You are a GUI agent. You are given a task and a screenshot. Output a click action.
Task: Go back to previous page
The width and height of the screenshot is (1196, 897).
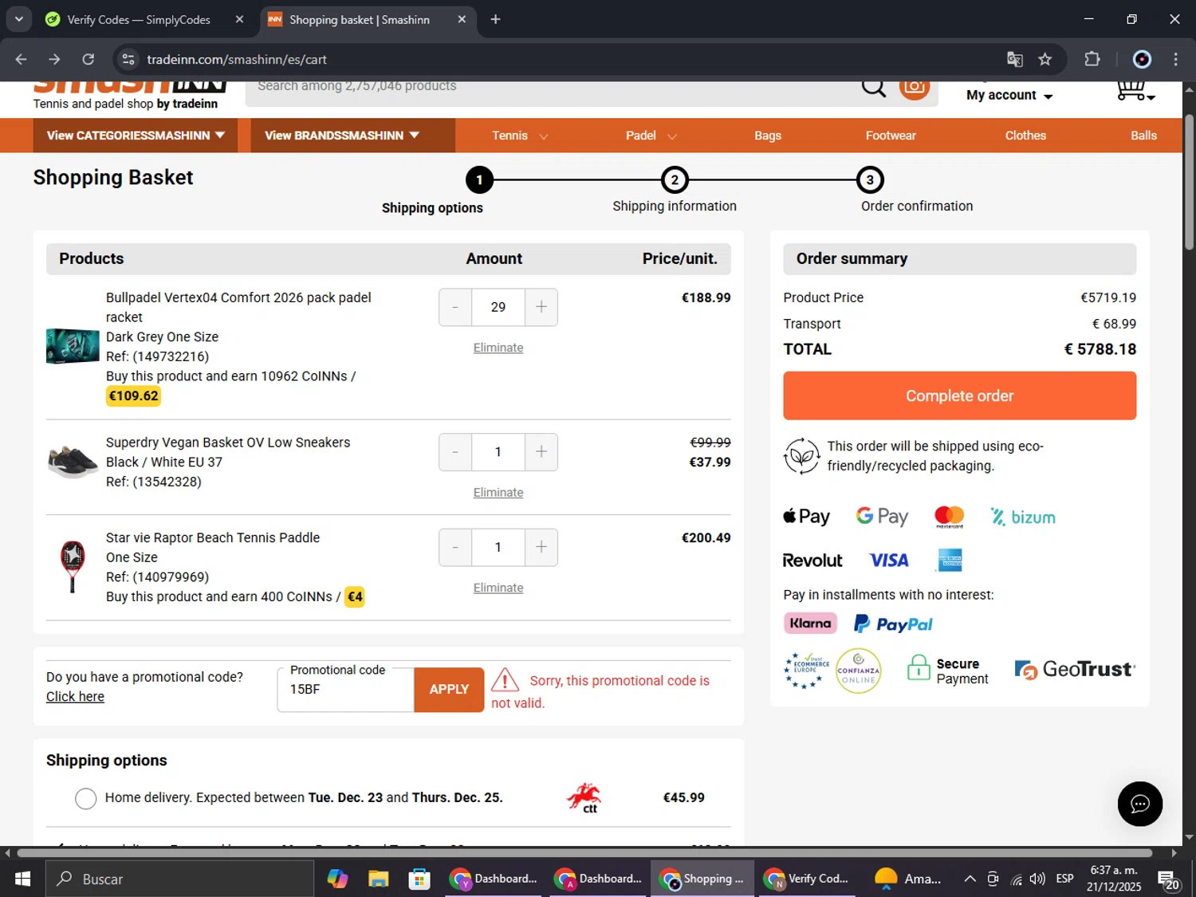pos(21,59)
